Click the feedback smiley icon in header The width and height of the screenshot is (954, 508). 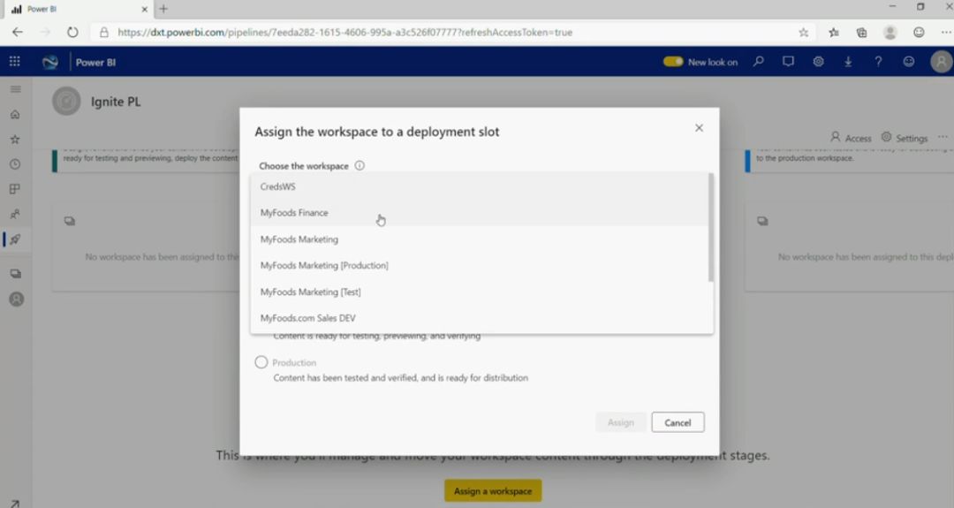click(908, 62)
